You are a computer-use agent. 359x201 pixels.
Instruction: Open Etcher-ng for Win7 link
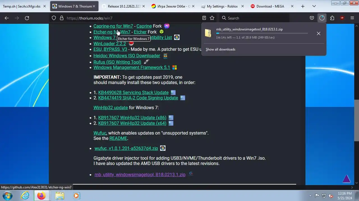click(112, 32)
